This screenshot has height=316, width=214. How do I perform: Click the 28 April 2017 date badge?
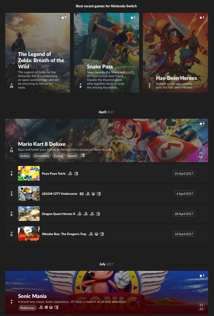(x=184, y=214)
